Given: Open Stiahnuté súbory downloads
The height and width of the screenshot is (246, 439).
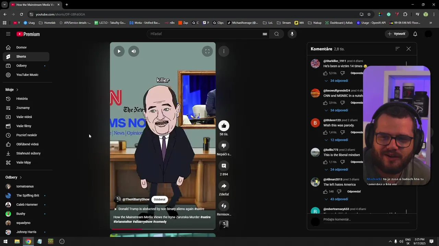Looking at the screenshot, I should pos(26,153).
